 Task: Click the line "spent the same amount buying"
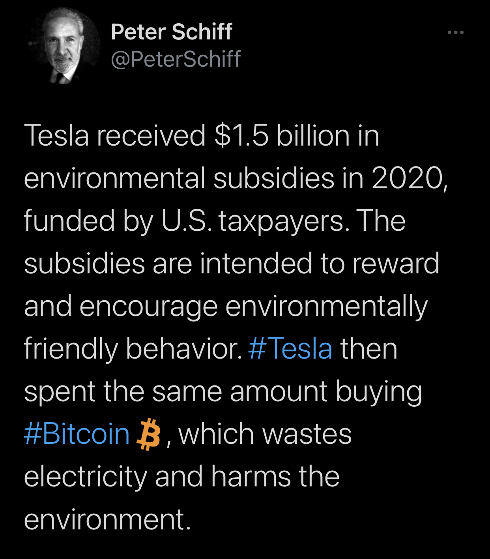(x=223, y=392)
